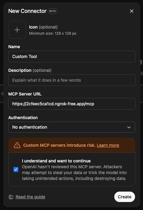Click into the Description text field
This screenshot has width=143, height=210.
point(72,80)
